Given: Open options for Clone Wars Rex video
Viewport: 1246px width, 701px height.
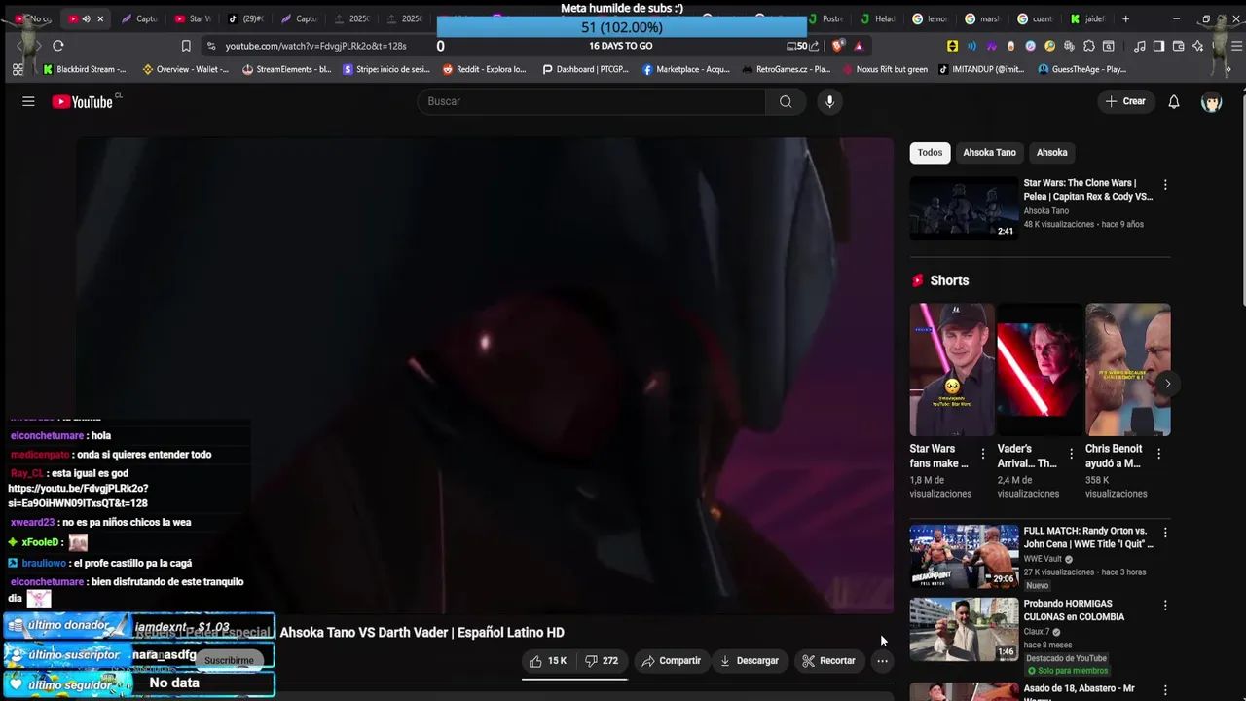Looking at the screenshot, I should pyautogui.click(x=1165, y=185).
